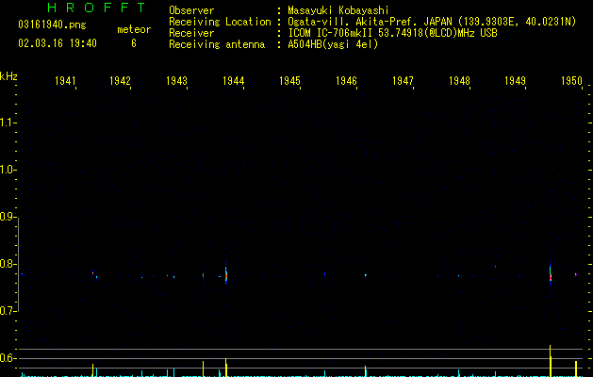Click the 1943 time axis label
The image size is (593, 377).
pos(176,81)
